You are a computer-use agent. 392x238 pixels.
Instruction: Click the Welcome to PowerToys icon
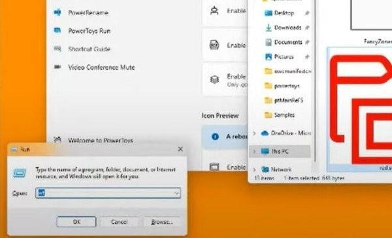[57, 139]
